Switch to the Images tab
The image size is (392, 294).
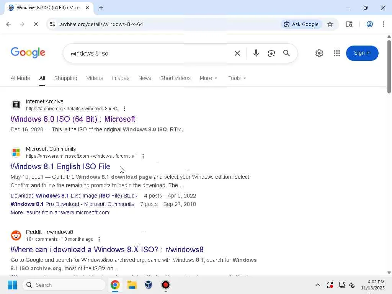click(x=121, y=78)
